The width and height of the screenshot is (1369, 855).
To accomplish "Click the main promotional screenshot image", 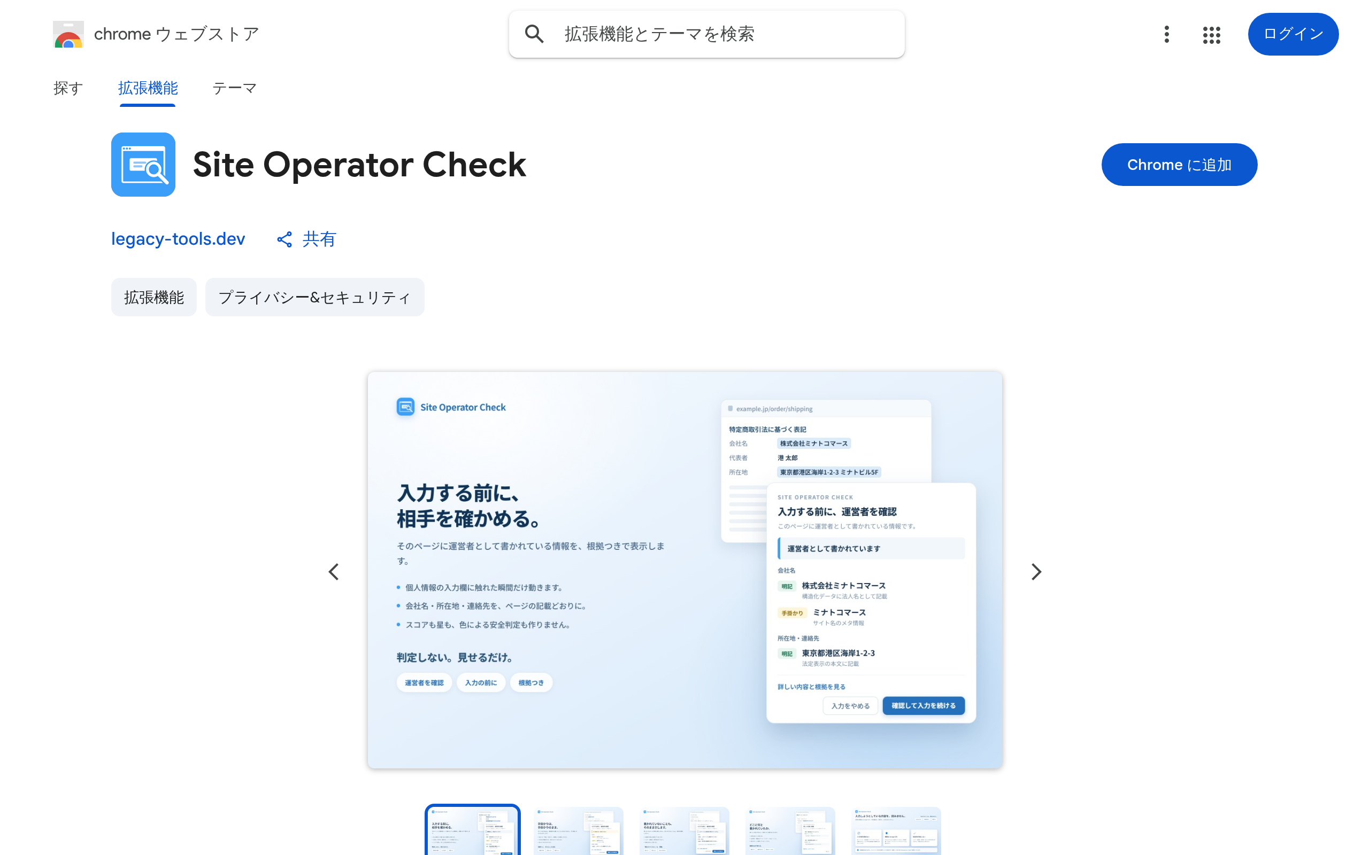I will click(685, 570).
